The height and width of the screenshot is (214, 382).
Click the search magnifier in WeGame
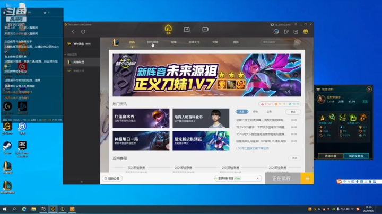[297, 42]
